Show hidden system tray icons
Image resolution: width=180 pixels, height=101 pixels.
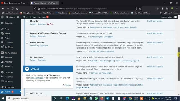(146, 98)
